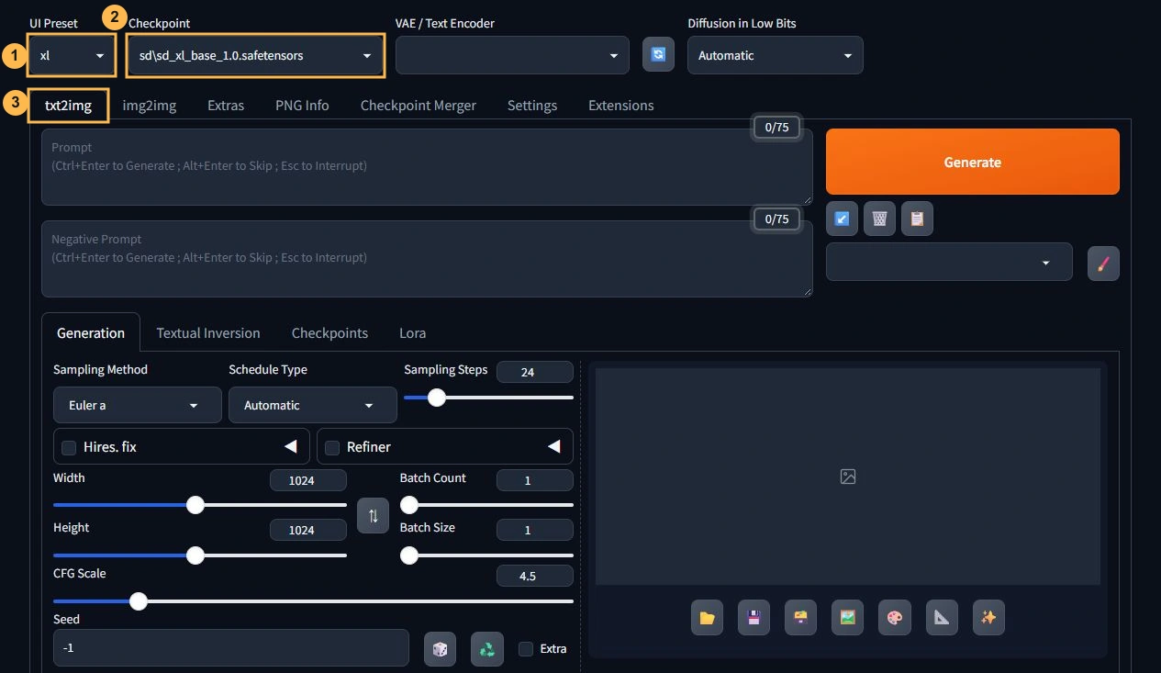1161x673 pixels.
Task: Tick the Extra seed checkbox
Action: point(526,649)
